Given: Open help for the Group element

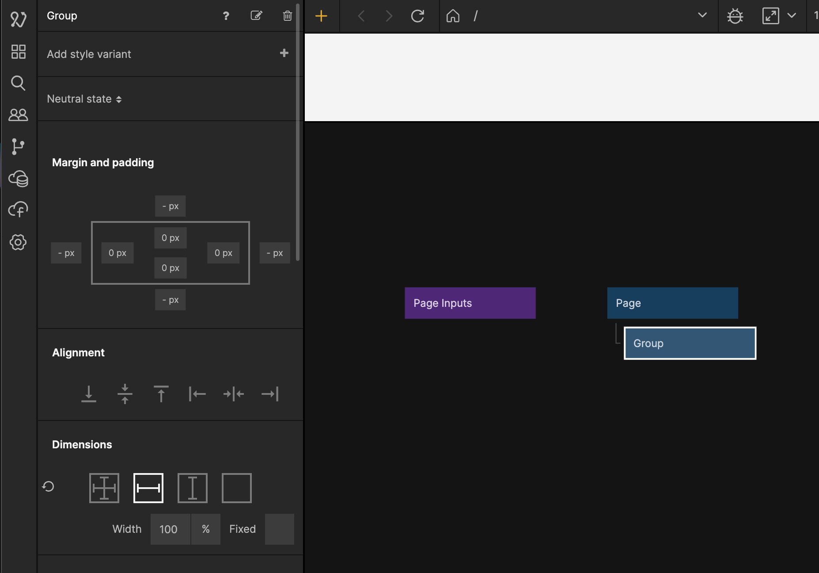Looking at the screenshot, I should [x=226, y=16].
